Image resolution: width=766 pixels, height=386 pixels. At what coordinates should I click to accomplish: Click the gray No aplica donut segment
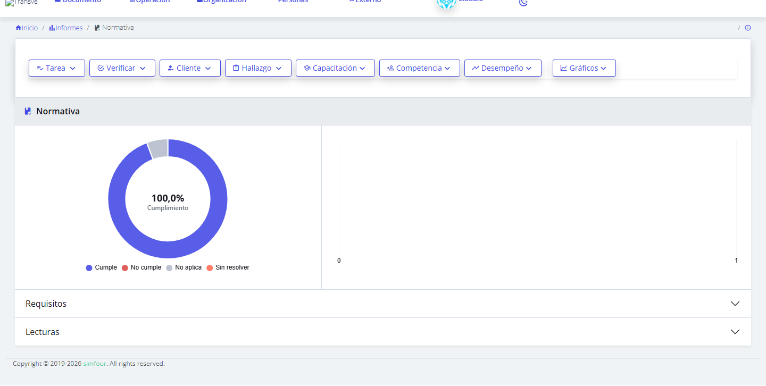(159, 149)
